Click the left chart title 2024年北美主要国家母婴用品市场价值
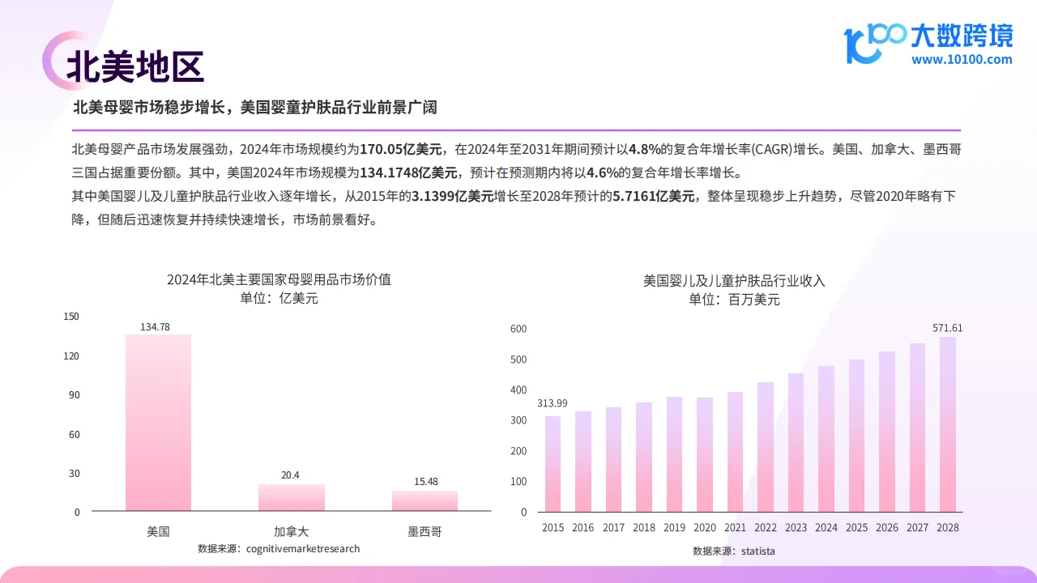Viewport: 1037px width, 583px height. click(279, 279)
